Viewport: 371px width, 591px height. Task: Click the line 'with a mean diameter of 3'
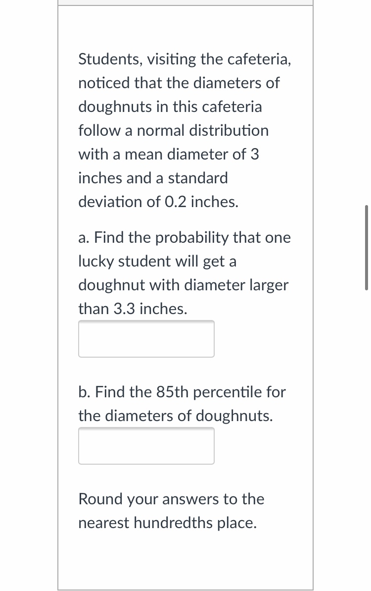click(x=169, y=155)
